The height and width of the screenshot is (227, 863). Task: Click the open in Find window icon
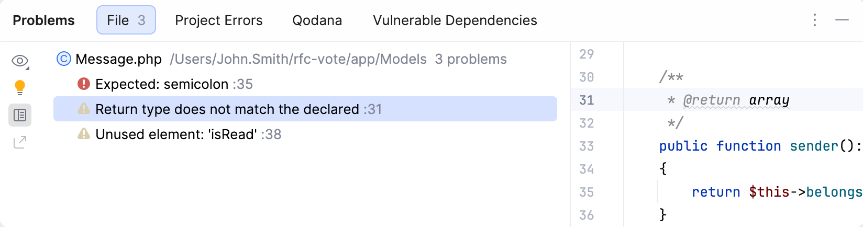point(20,142)
